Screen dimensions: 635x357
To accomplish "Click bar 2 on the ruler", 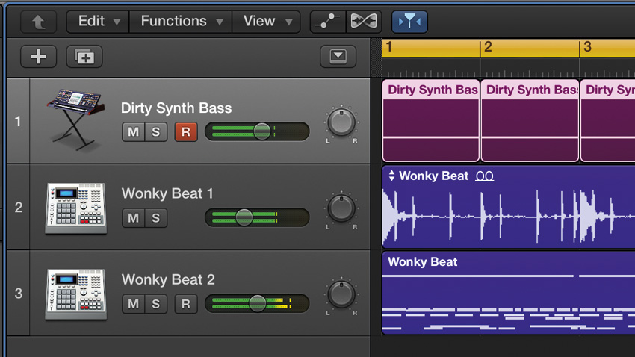I will pos(488,47).
